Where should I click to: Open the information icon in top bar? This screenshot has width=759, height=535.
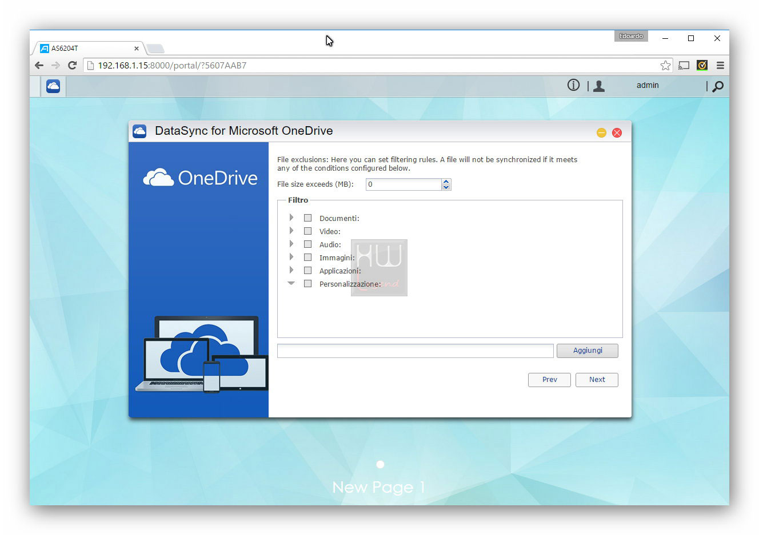[573, 85]
